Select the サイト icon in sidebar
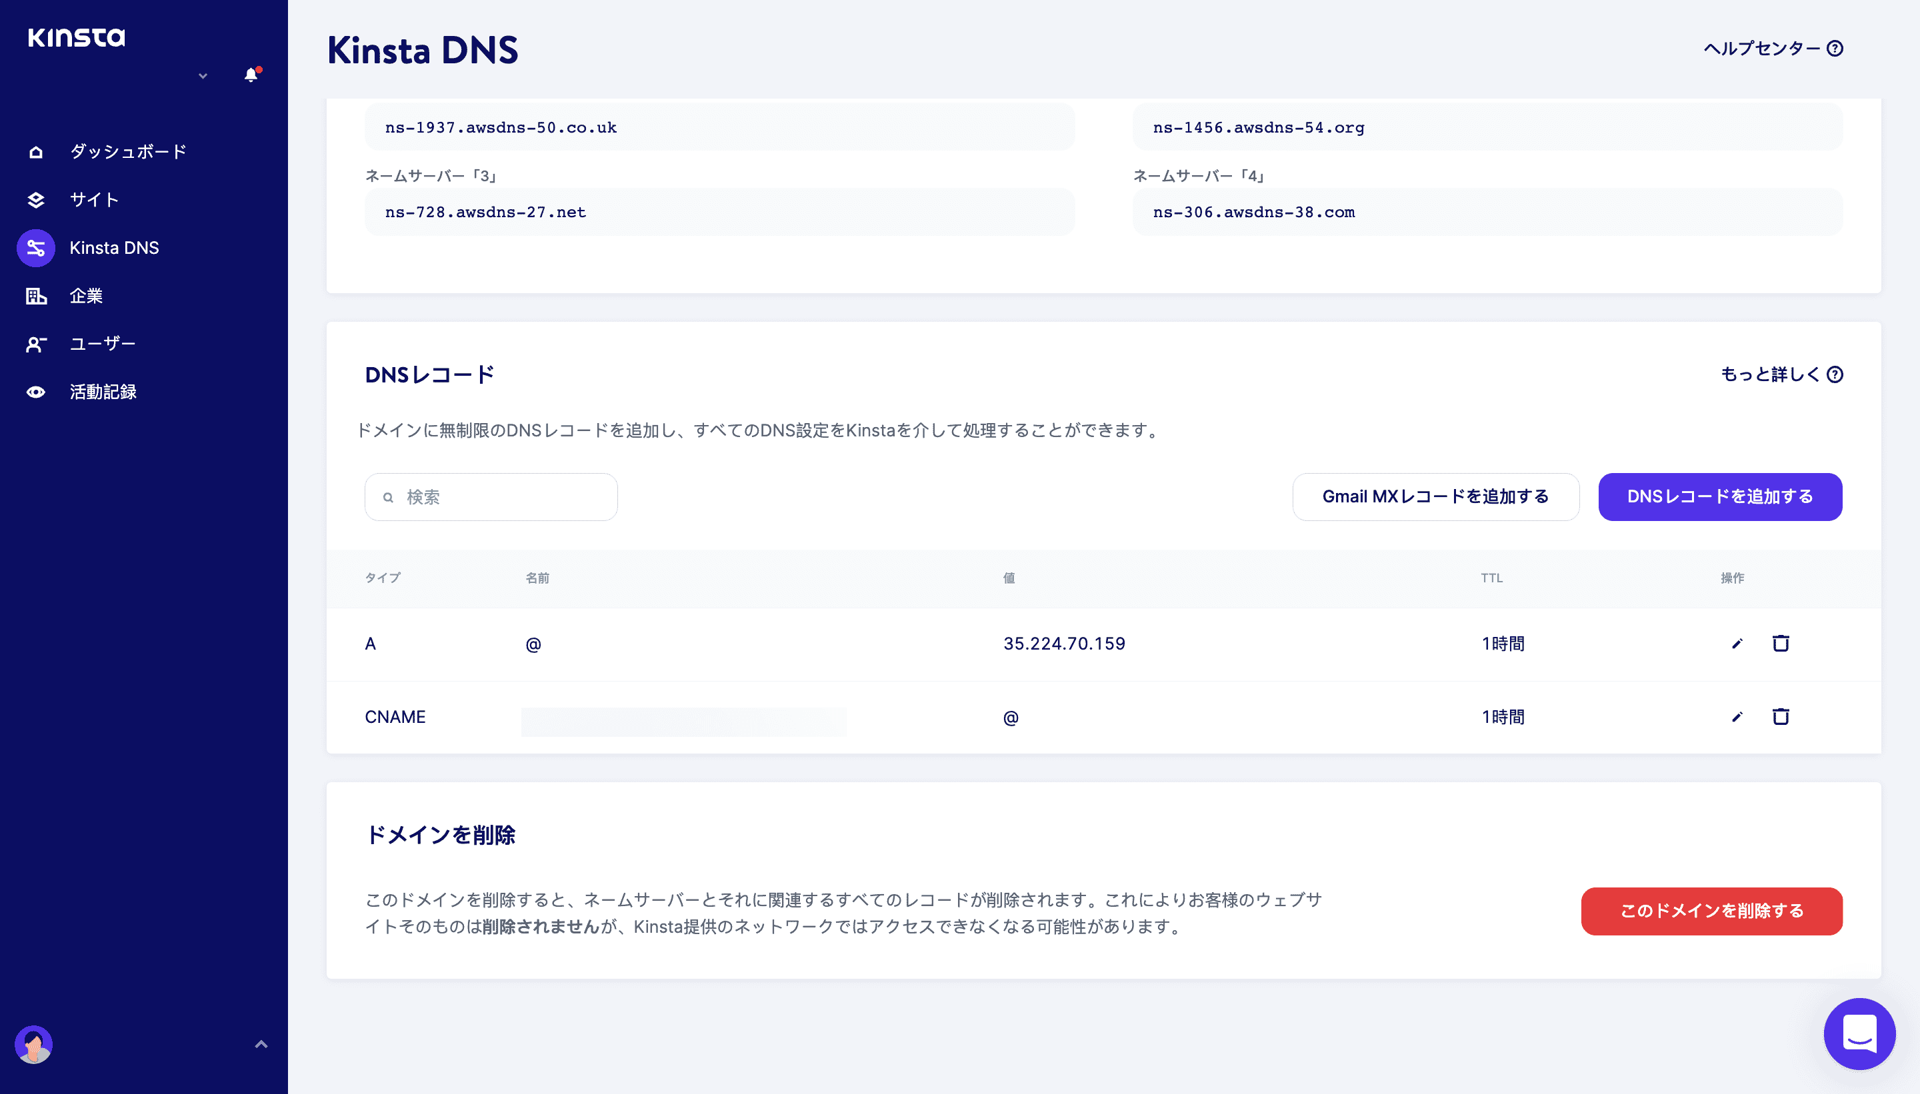 [x=35, y=200]
